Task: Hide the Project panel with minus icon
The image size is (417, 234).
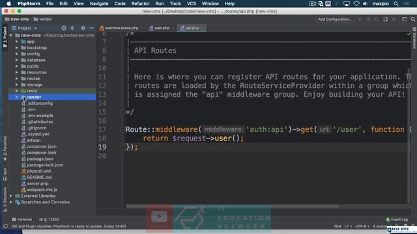Action: tap(91, 28)
